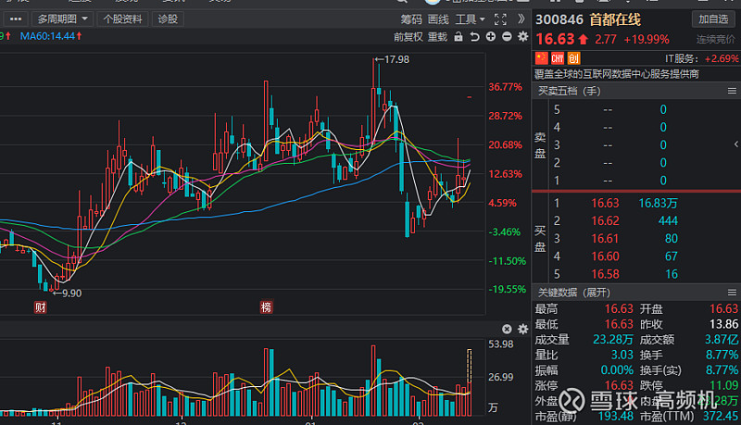Open the 诊股 tab

[x=168, y=19]
